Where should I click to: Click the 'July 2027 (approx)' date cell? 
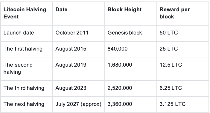pyautogui.click(x=78, y=104)
